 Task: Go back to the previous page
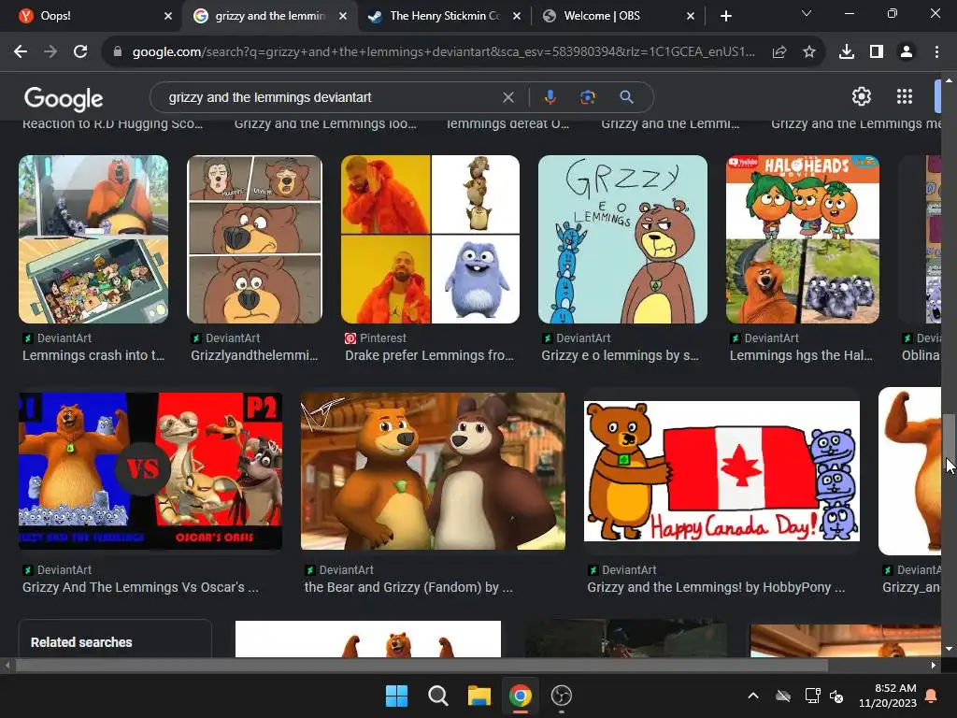pos(21,52)
